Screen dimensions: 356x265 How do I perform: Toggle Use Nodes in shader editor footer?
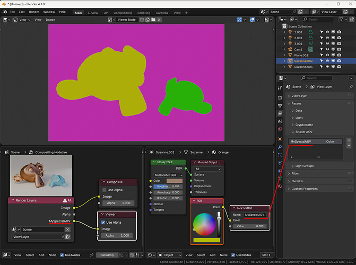pos(233,255)
